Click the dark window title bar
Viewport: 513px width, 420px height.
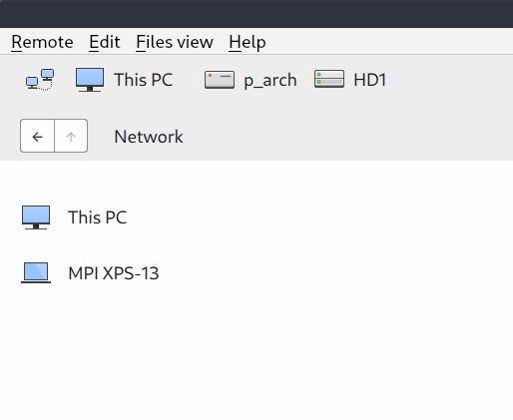[256, 14]
